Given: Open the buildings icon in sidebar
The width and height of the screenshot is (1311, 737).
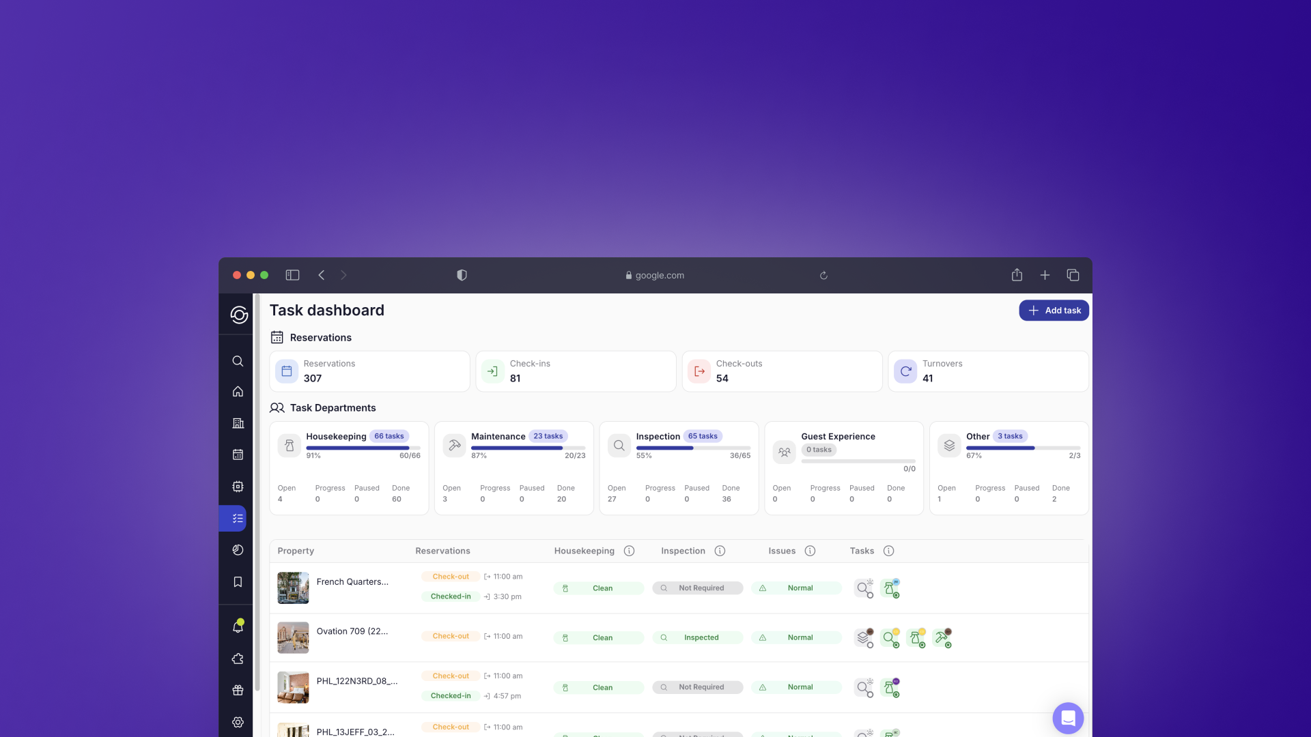Looking at the screenshot, I should (238, 423).
